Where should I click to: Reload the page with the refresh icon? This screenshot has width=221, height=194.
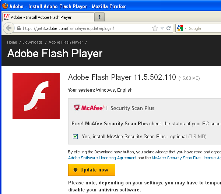(168, 28)
